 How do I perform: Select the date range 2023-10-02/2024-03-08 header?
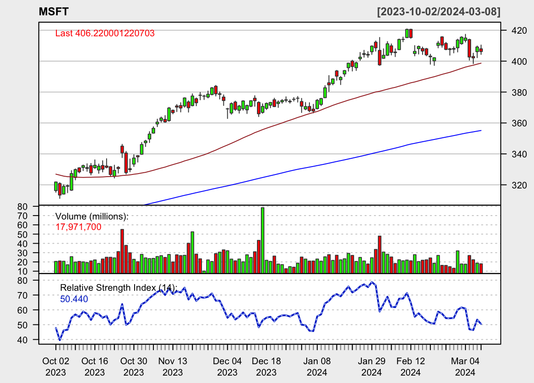(x=439, y=12)
